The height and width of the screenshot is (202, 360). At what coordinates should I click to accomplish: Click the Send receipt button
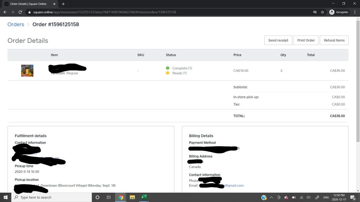[278, 40]
